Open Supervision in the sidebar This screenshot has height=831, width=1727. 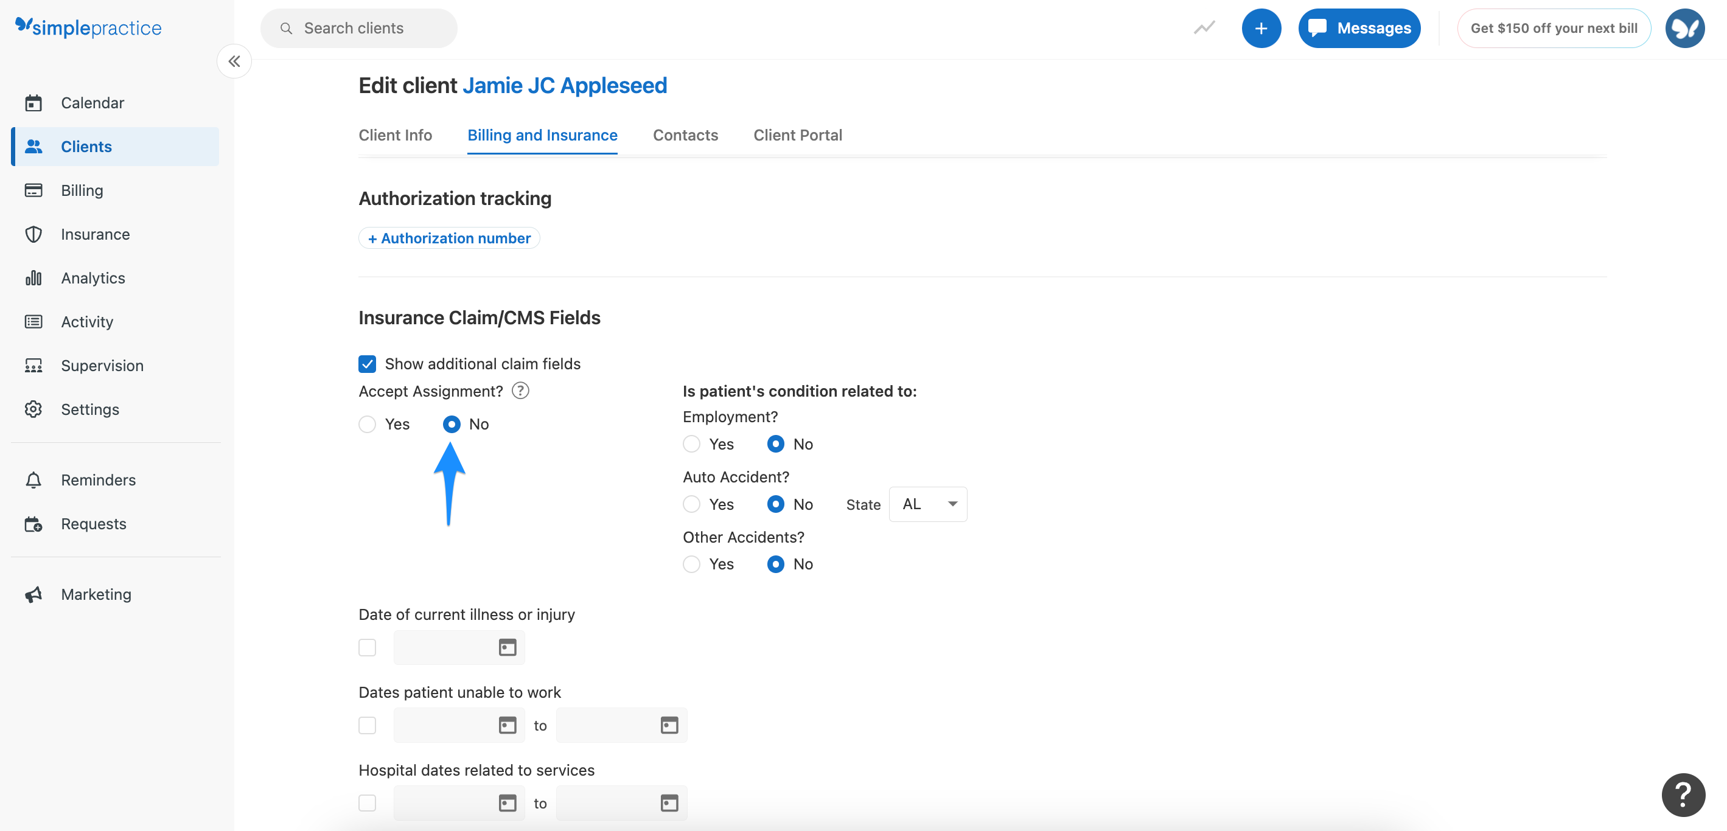(x=102, y=366)
